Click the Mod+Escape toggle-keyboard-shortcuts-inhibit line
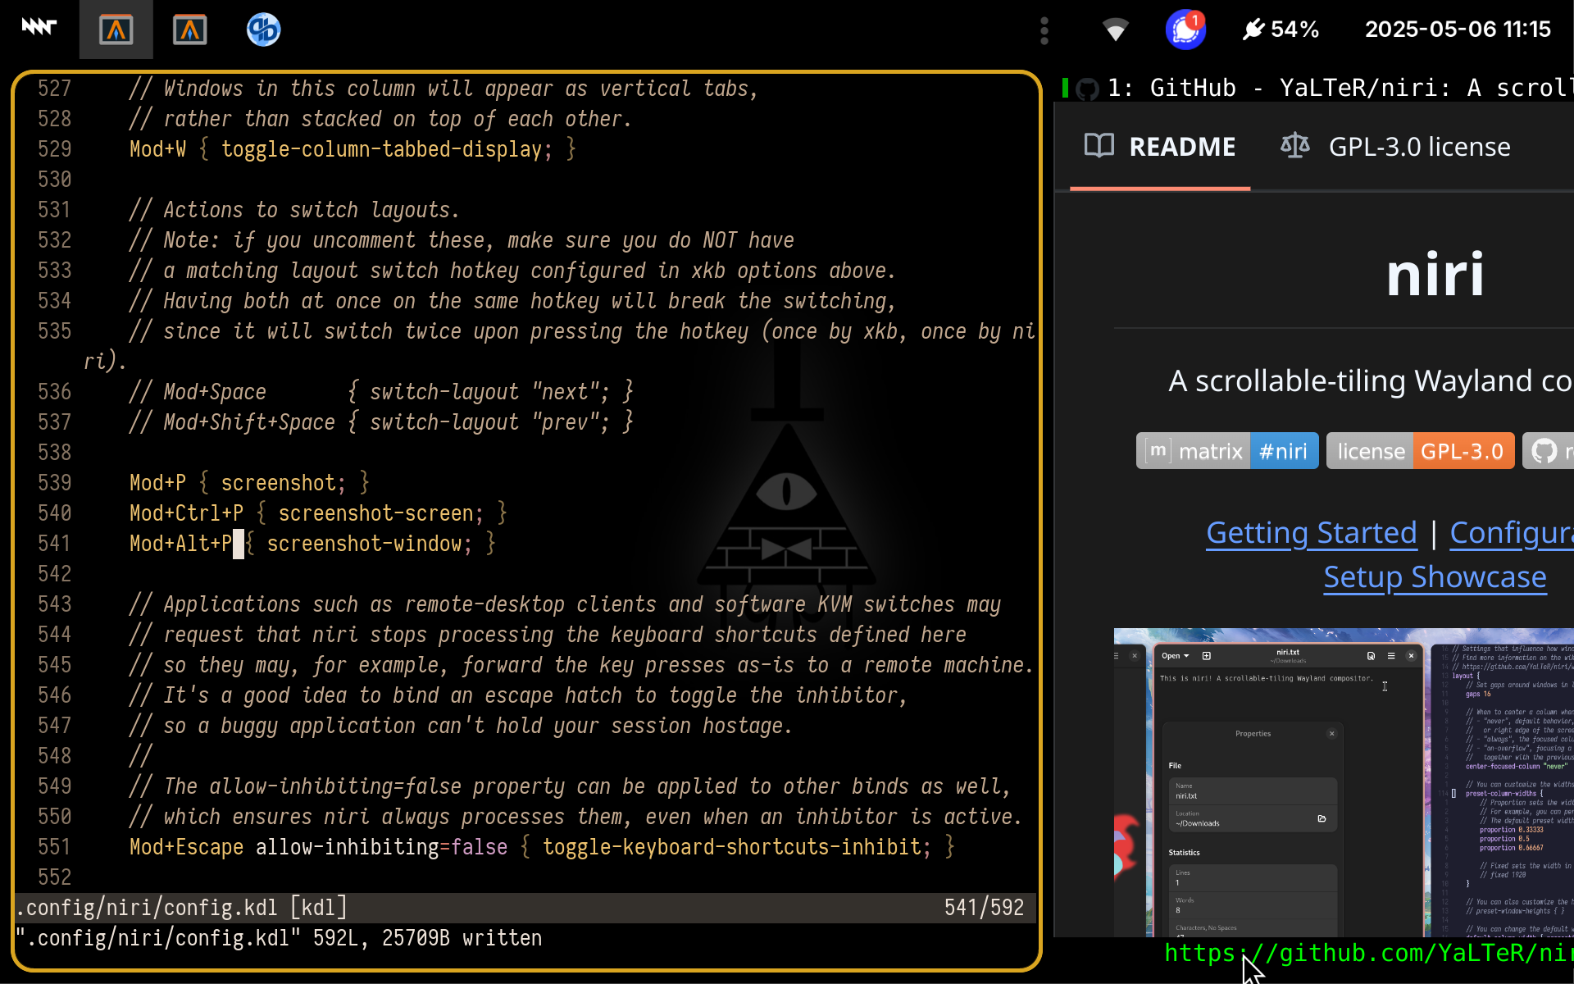The width and height of the screenshot is (1574, 984). (542, 847)
